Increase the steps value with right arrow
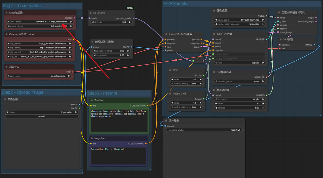The width and height of the screenshot is (323, 178). click(x=263, y=104)
